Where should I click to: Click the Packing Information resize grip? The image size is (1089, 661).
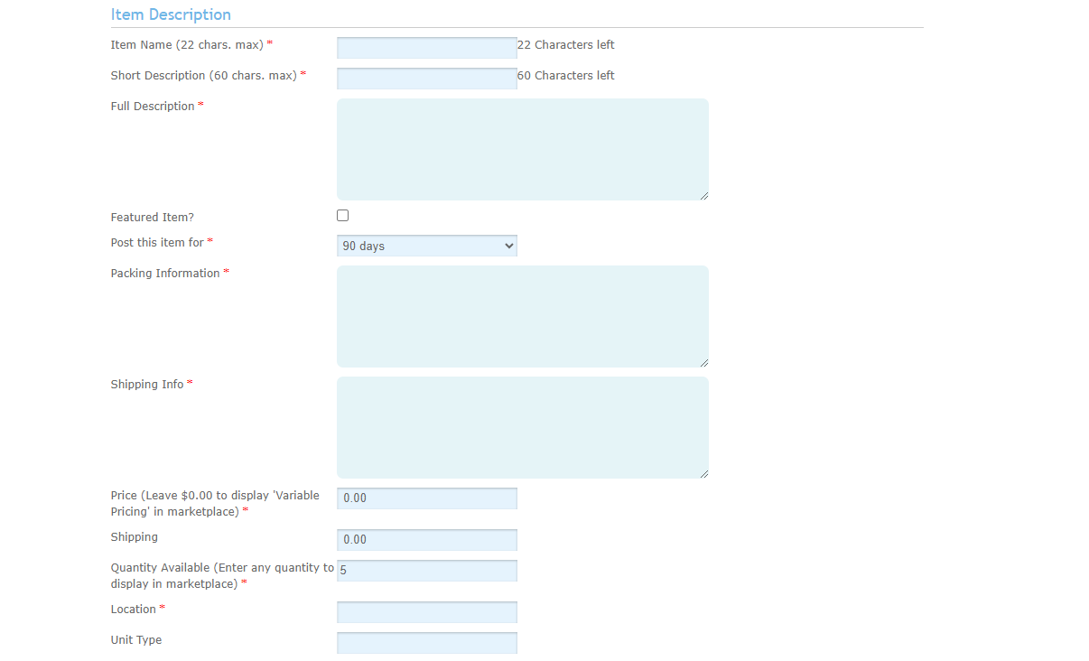pos(703,362)
